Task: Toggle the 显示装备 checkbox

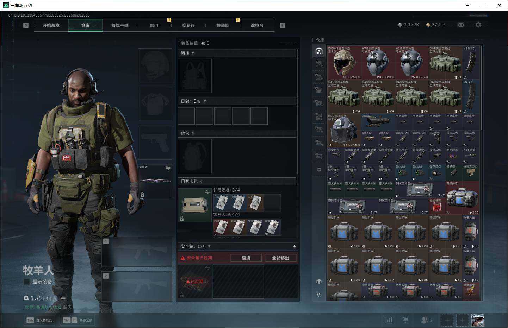Action: [27, 282]
